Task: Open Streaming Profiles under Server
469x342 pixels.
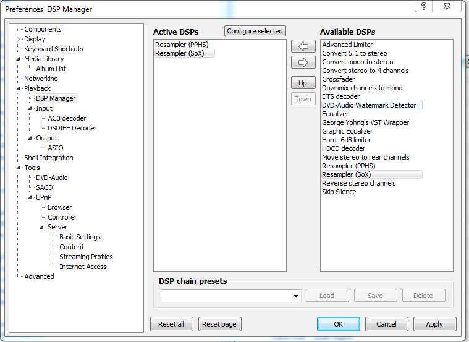Action: (86, 257)
